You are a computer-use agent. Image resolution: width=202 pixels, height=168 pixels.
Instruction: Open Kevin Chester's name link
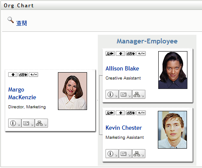point(124,128)
